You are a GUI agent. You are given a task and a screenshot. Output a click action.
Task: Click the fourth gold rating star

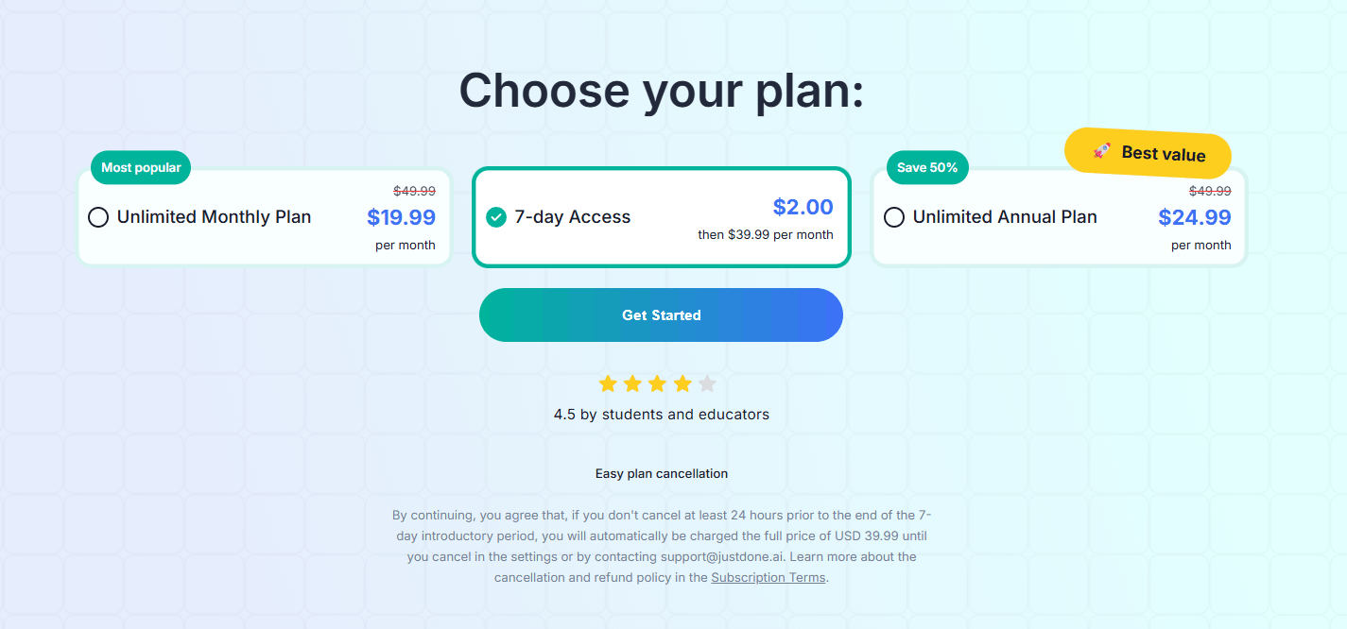coord(682,382)
